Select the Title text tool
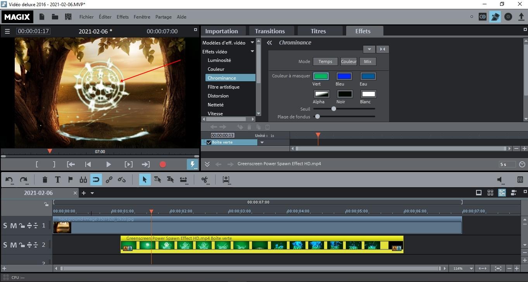Viewport: 528px width, 282px height. [x=57, y=179]
